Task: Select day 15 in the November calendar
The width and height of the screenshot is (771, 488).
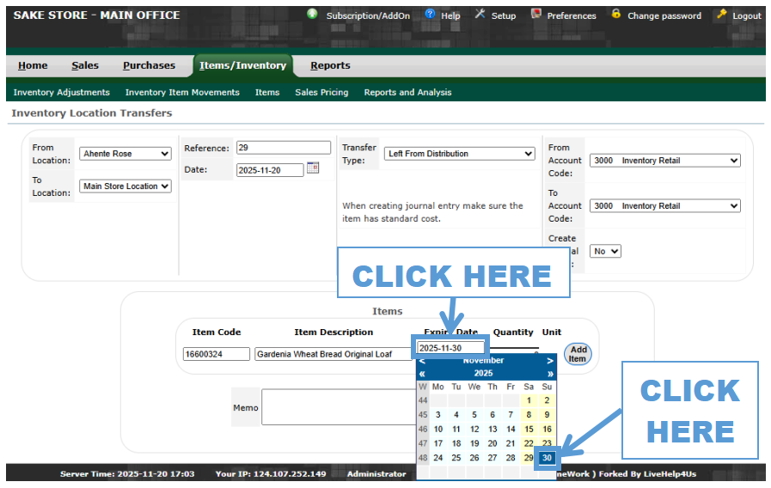Action: click(x=529, y=430)
